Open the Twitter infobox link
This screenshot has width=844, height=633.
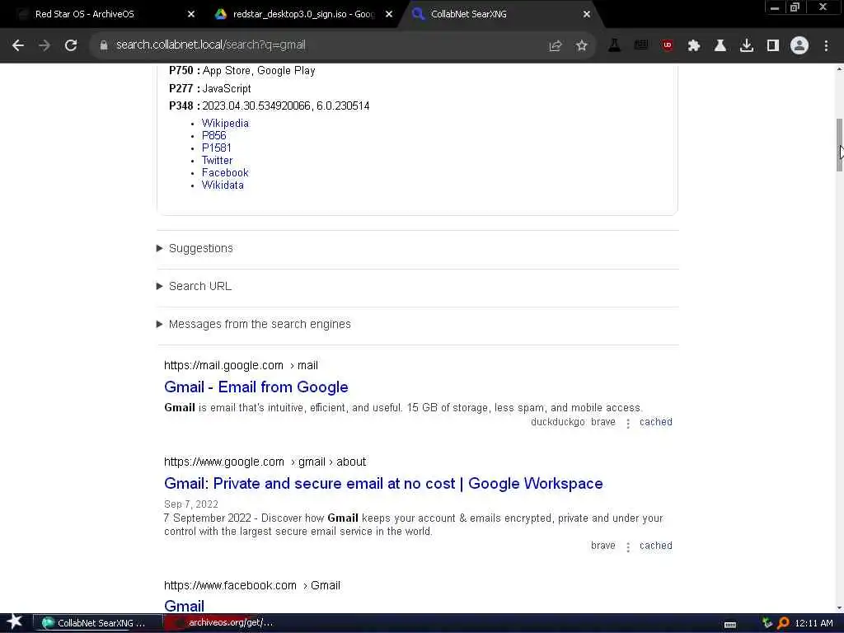tap(217, 161)
